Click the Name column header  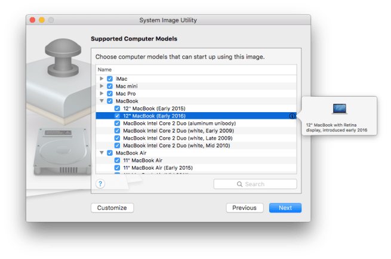(196, 70)
